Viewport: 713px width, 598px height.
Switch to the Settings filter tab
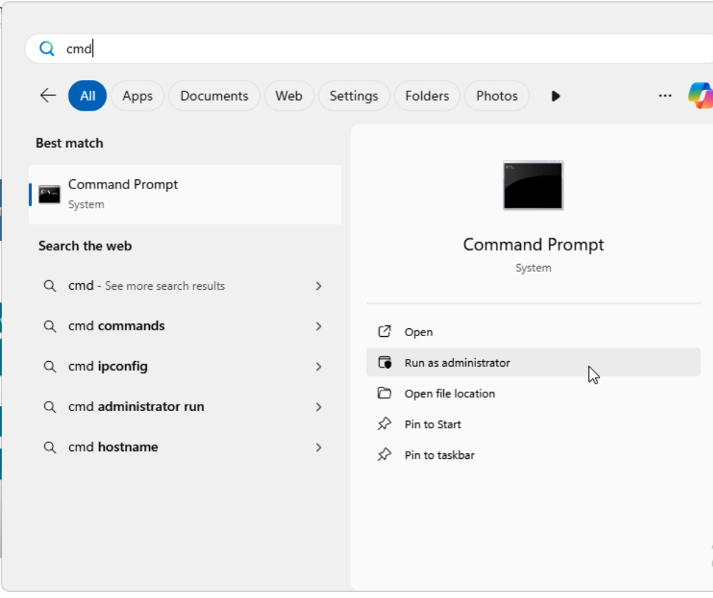pyautogui.click(x=353, y=96)
